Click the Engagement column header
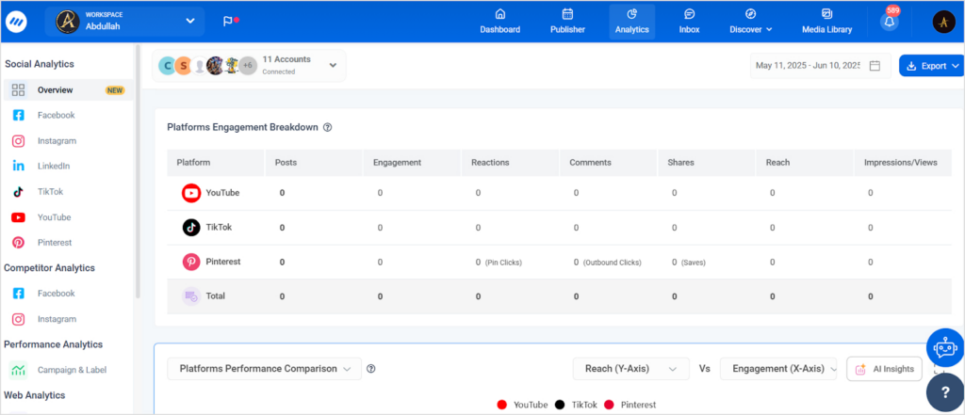The width and height of the screenshot is (965, 415). pos(413,163)
